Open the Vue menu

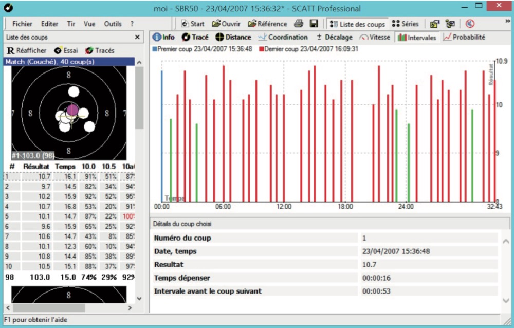click(x=89, y=24)
